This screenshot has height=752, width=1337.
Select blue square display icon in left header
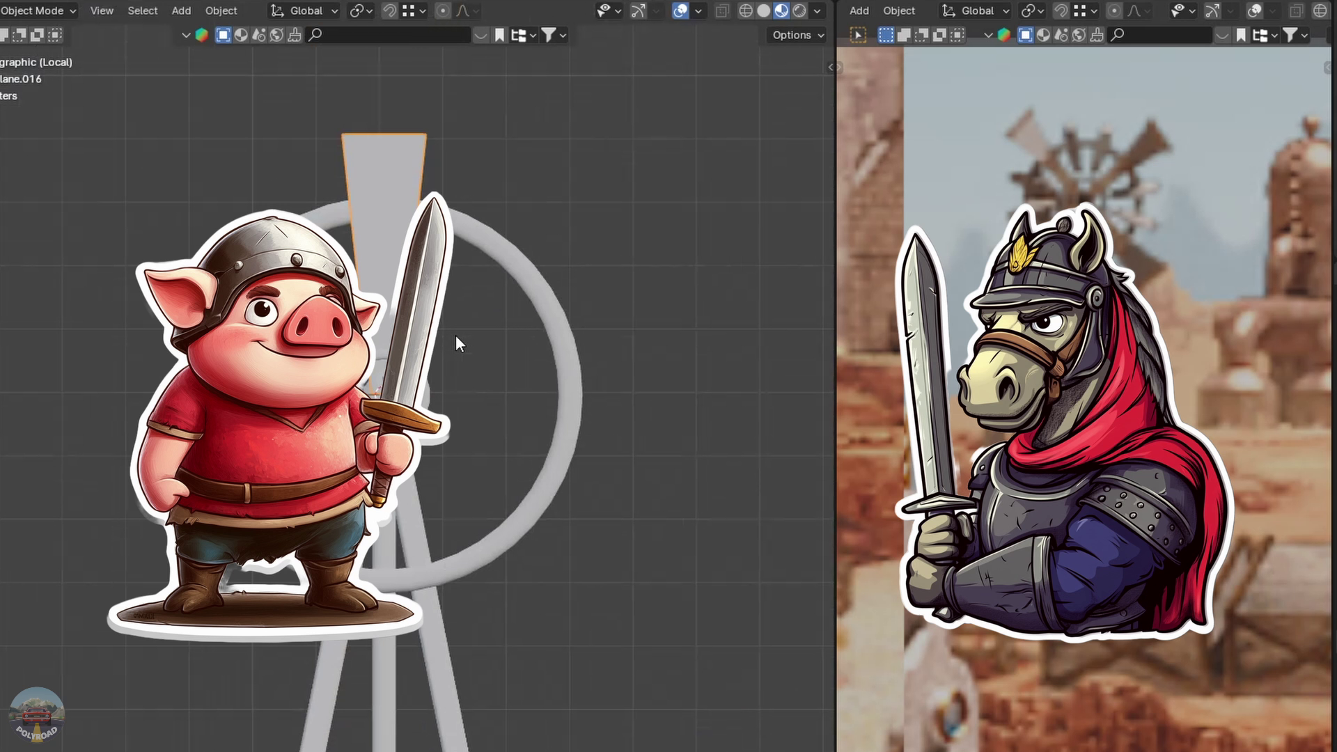point(223,35)
